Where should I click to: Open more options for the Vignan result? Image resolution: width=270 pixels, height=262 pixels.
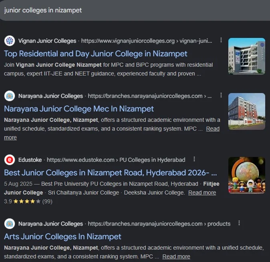(221, 40)
